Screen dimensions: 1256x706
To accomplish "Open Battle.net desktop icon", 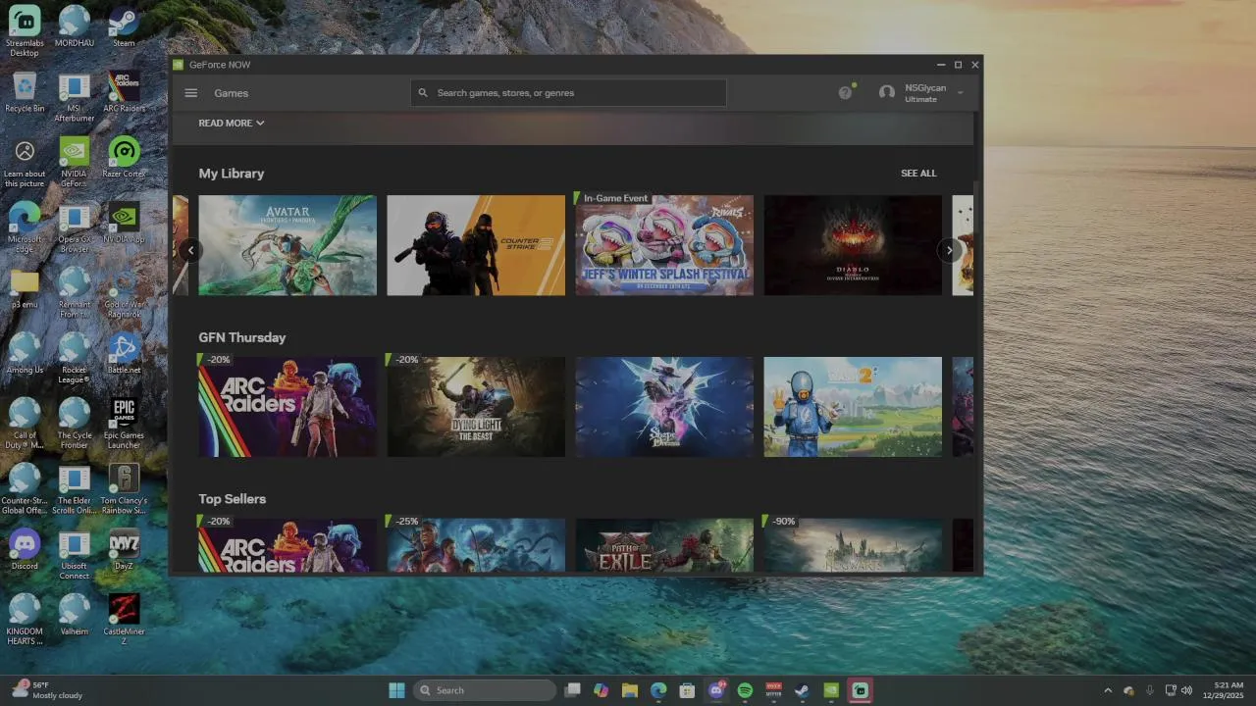I will pyautogui.click(x=124, y=354).
